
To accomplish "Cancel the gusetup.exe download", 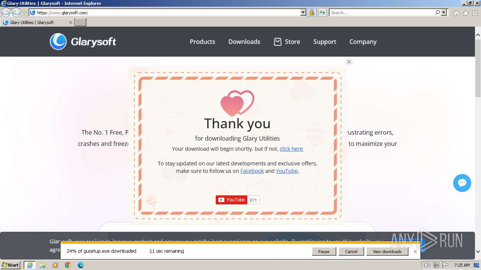I will click(351, 252).
